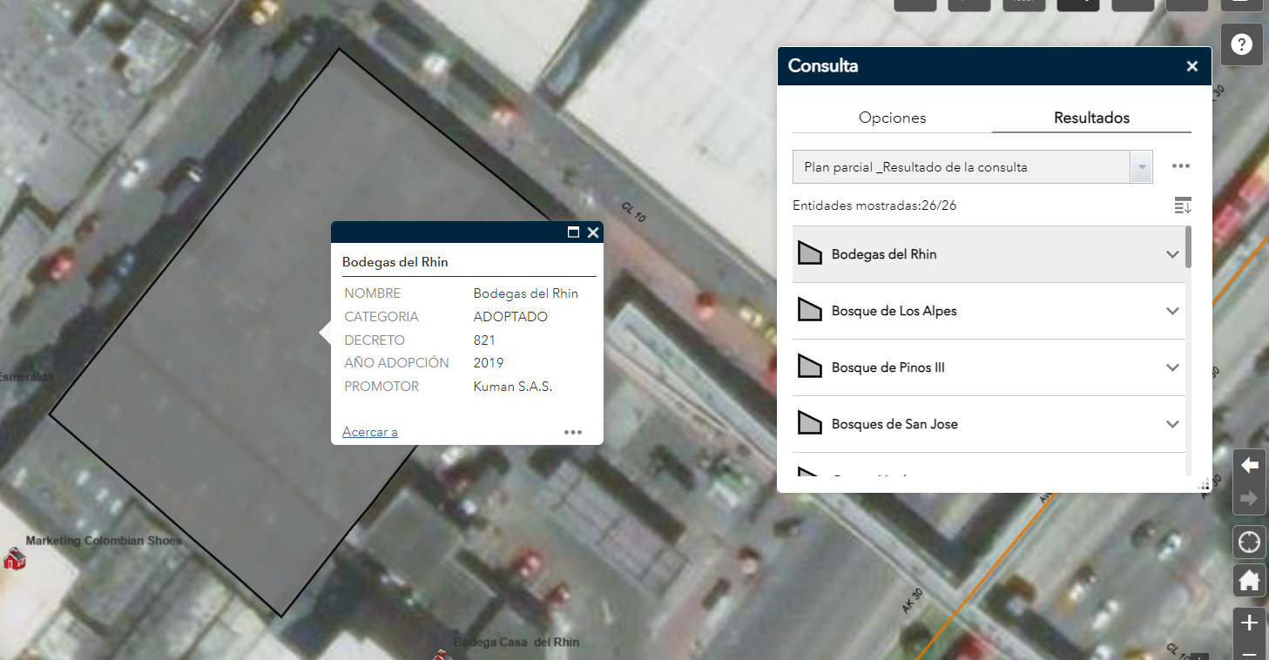
Task: Expand the Bosques de San Jose entry
Action: click(1172, 424)
